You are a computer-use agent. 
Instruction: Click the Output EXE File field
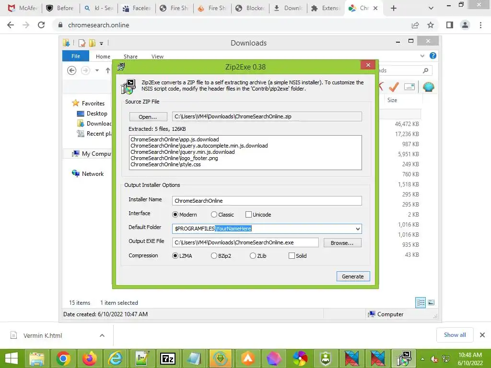click(x=245, y=242)
